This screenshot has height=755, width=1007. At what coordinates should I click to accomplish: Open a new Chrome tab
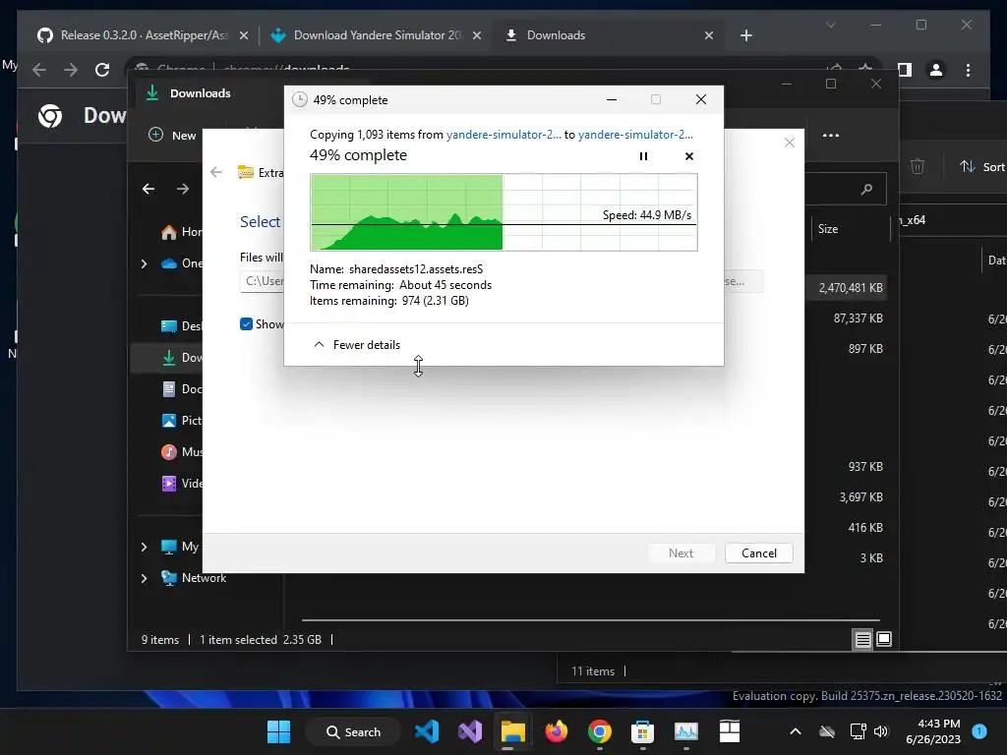745,35
